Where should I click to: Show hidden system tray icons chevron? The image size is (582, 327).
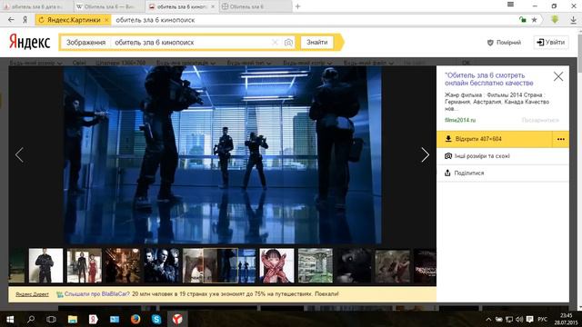coord(488,320)
